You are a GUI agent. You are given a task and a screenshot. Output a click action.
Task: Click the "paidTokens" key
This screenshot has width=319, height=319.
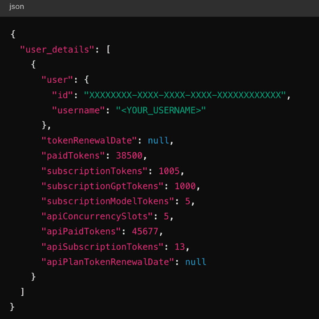[x=73, y=156]
